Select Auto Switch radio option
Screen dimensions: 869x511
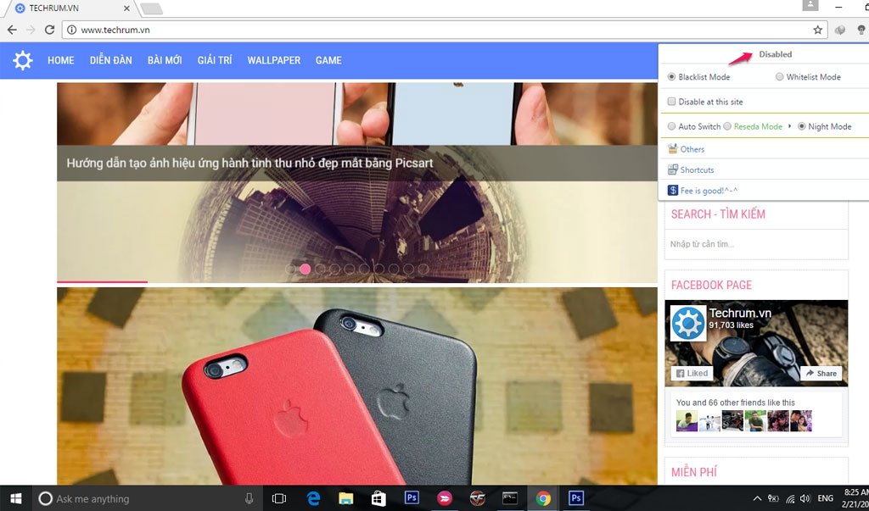click(671, 126)
